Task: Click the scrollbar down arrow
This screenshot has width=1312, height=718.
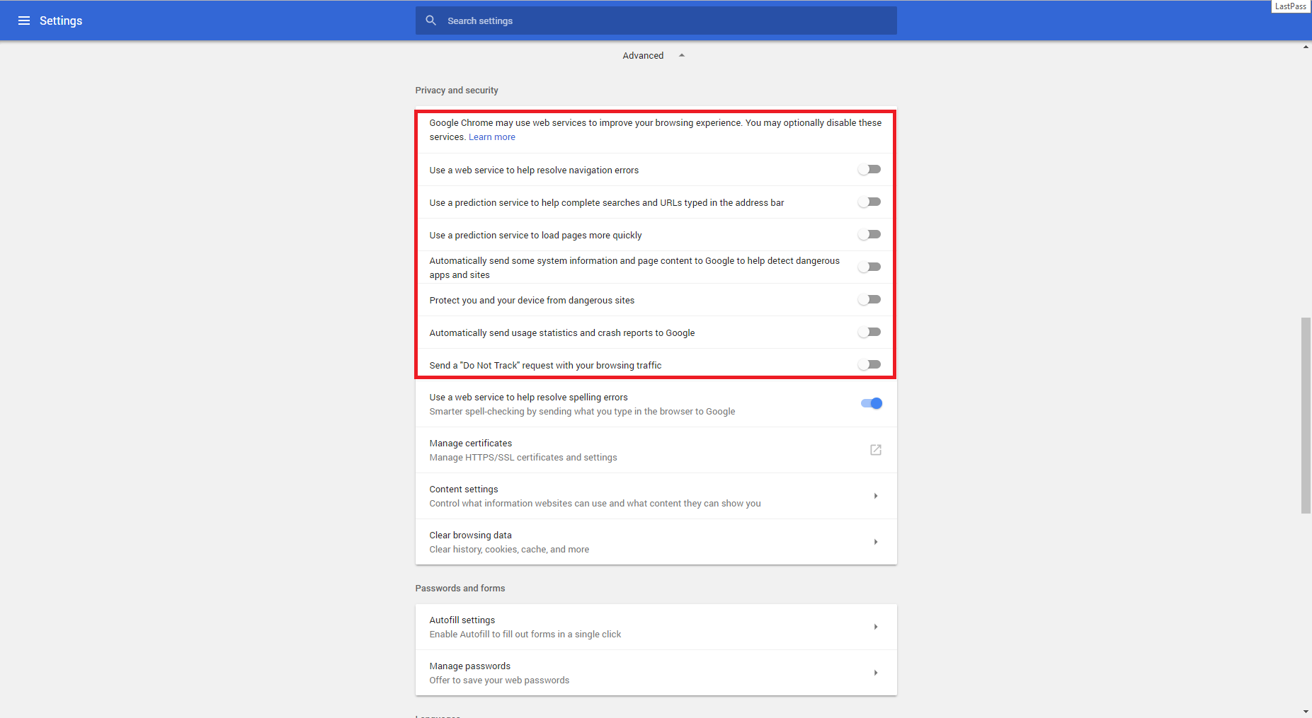Action: (1306, 712)
